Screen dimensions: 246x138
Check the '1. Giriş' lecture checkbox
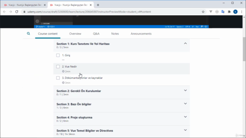[58, 55]
